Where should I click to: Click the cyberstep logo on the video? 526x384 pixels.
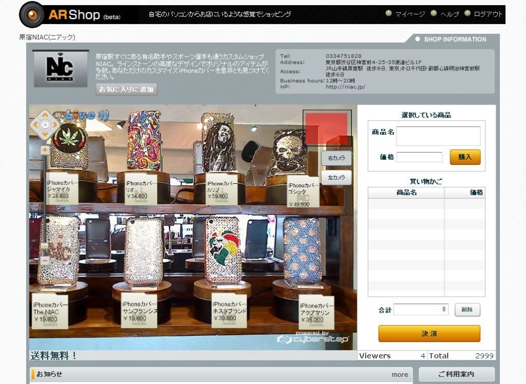click(312, 338)
